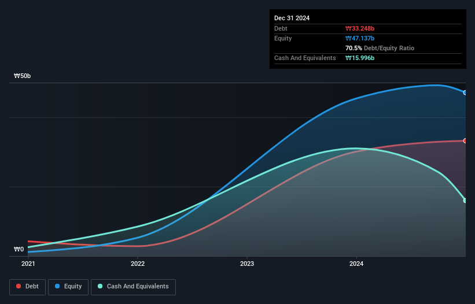Viewport: 475px width, 304px height.
Task: Click the ₩50b y-axis label
Action: coord(22,76)
